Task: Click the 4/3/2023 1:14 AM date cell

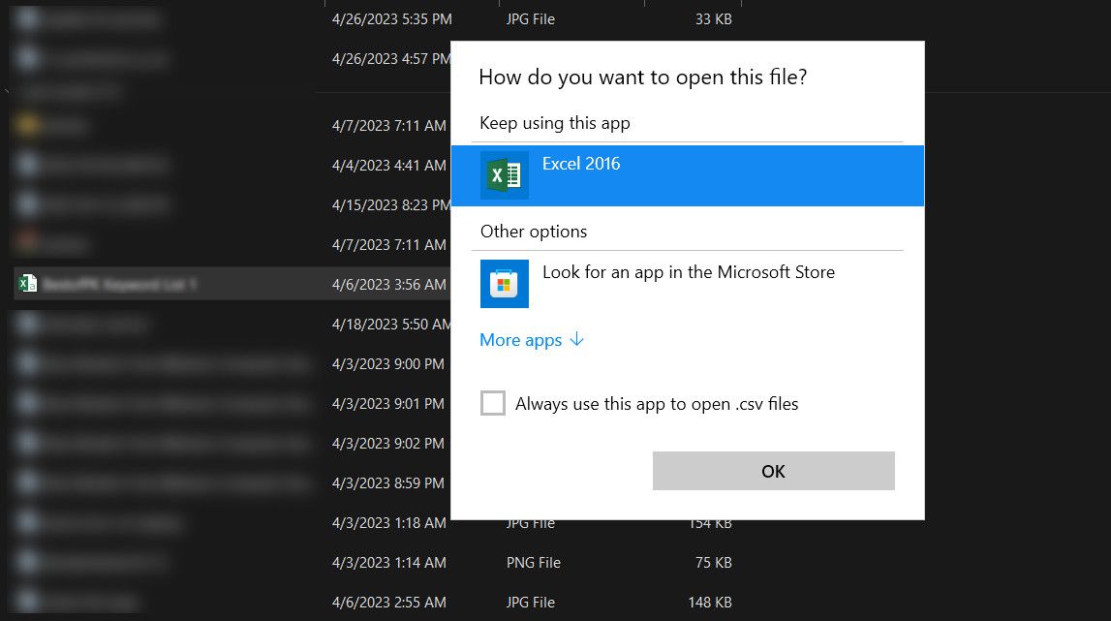Action: tap(389, 562)
